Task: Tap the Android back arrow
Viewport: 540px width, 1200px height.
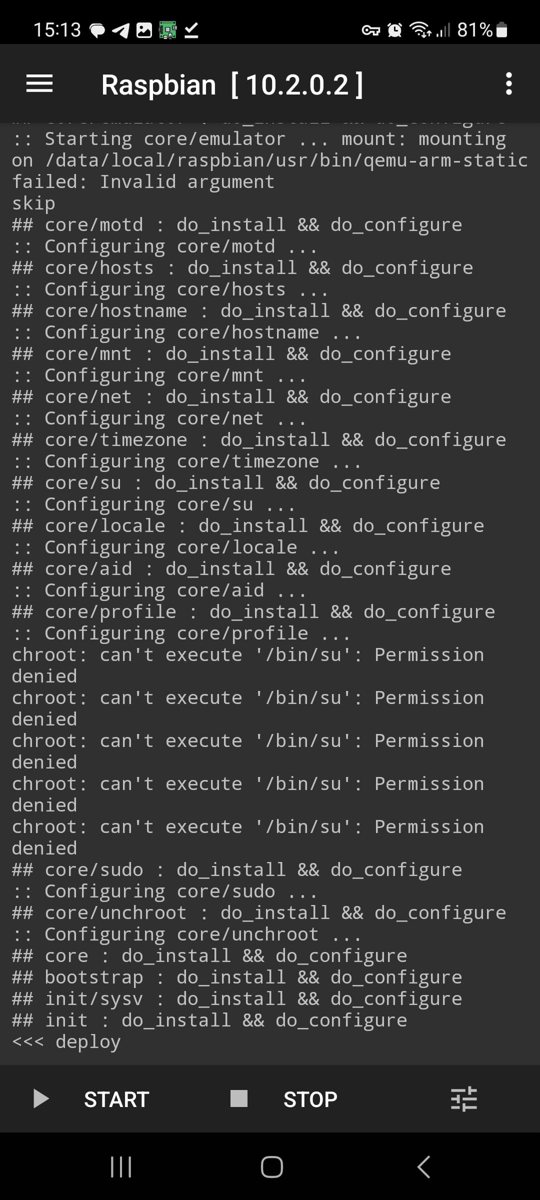Action: pyautogui.click(x=423, y=1167)
